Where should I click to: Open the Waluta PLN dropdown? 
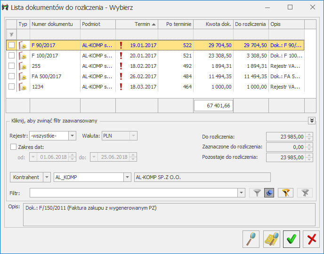[x=133, y=136]
